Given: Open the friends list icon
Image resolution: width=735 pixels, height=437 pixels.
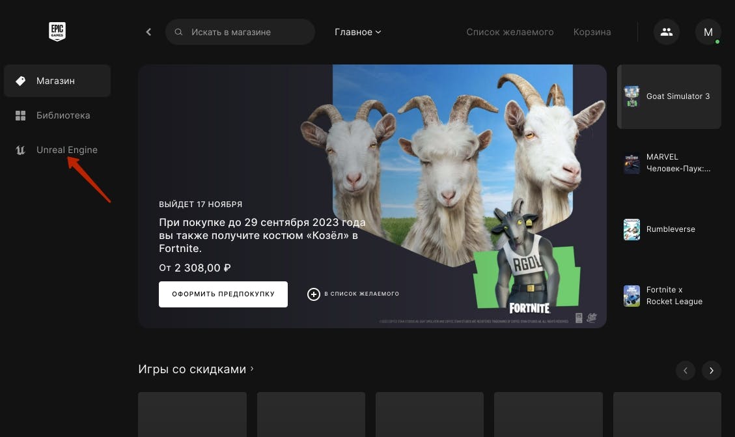Looking at the screenshot, I should tap(667, 32).
